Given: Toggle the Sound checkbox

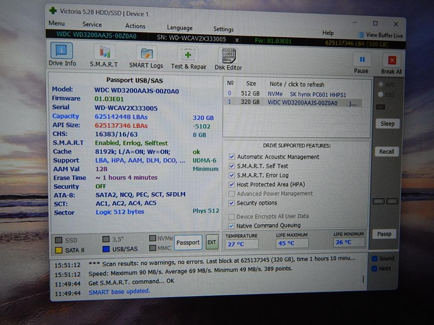Looking at the screenshot, I should (375, 259).
